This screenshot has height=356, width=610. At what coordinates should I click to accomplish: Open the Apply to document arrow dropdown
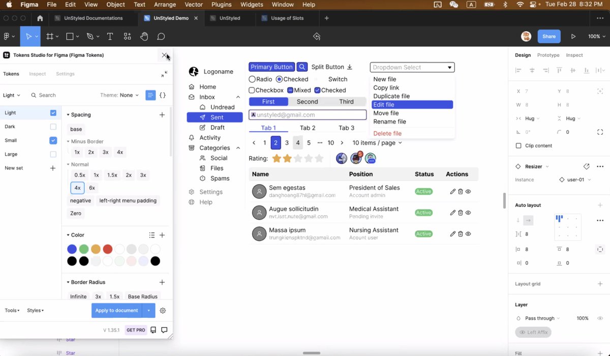pyautogui.click(x=148, y=310)
